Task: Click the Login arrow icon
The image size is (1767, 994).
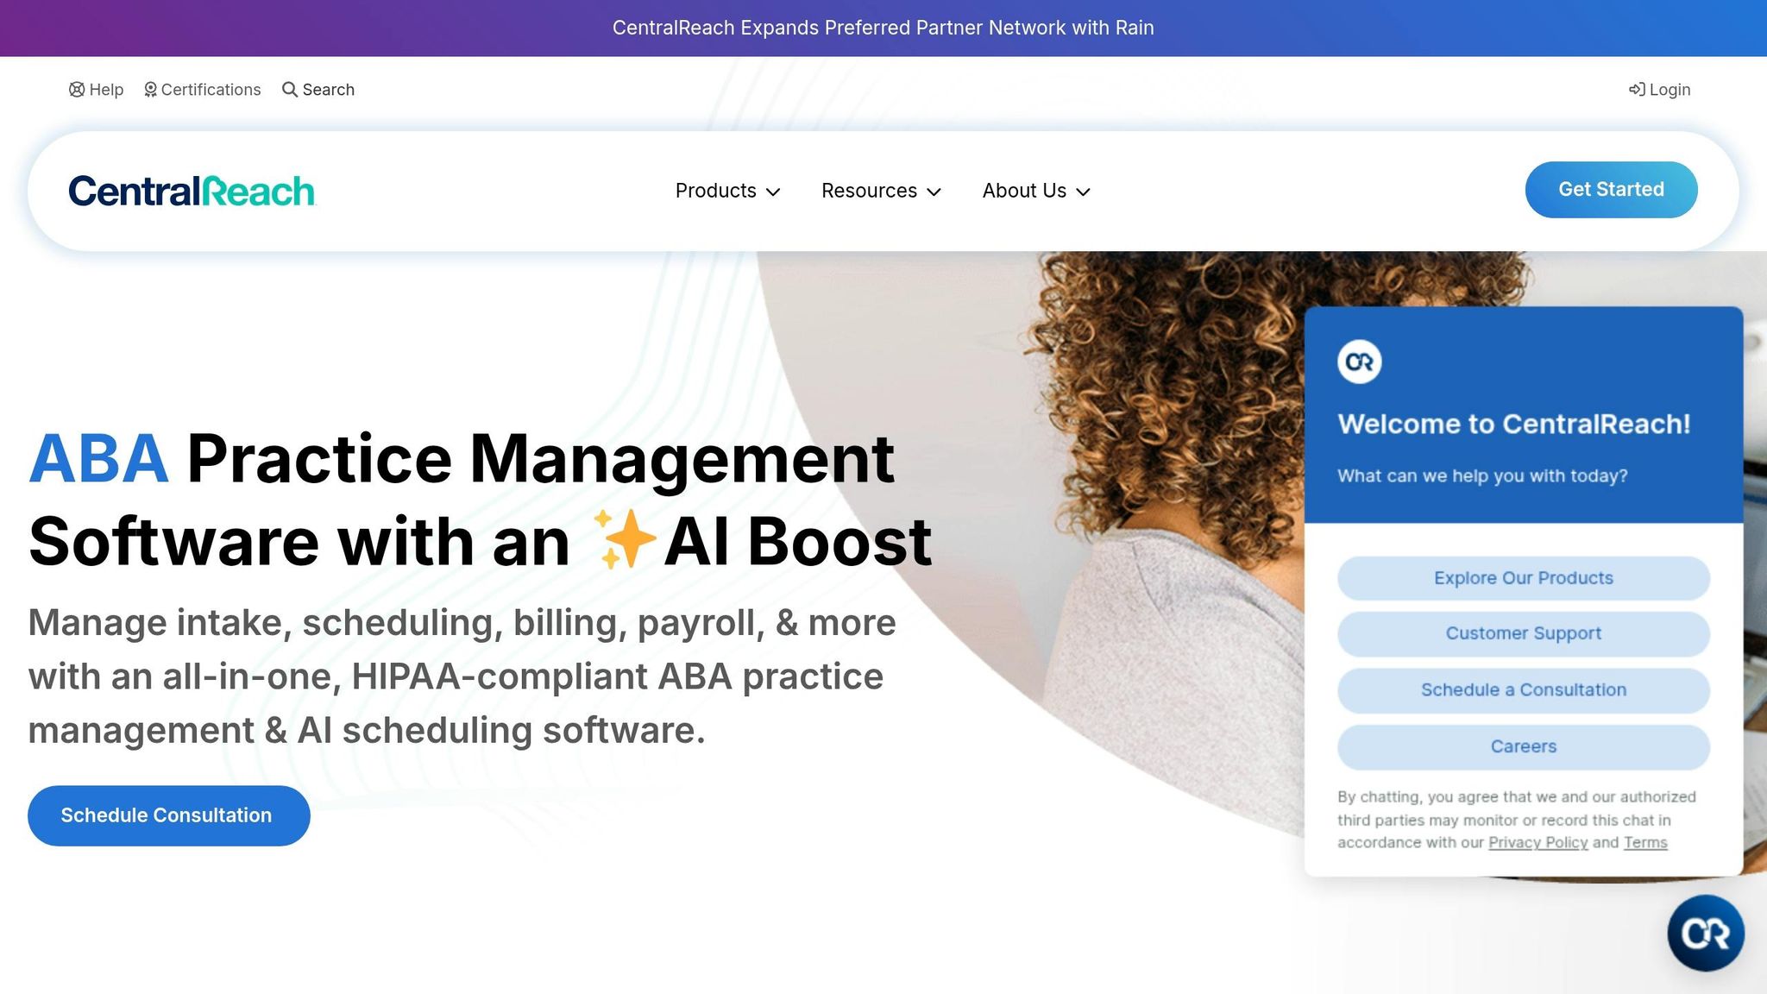Action: coord(1636,89)
